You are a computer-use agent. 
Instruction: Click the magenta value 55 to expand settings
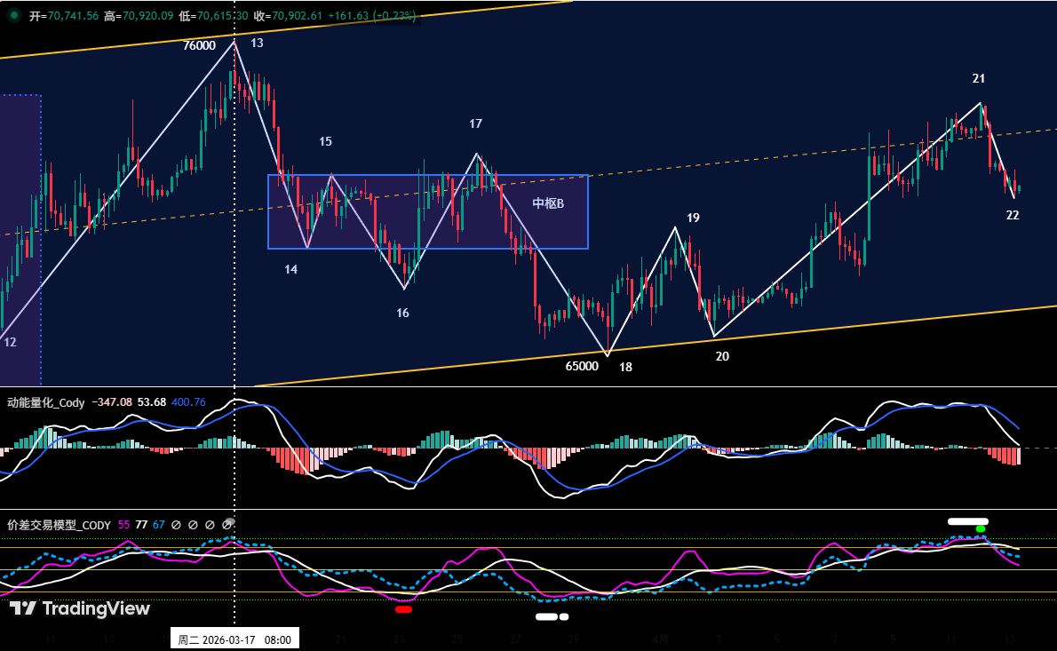[125, 524]
